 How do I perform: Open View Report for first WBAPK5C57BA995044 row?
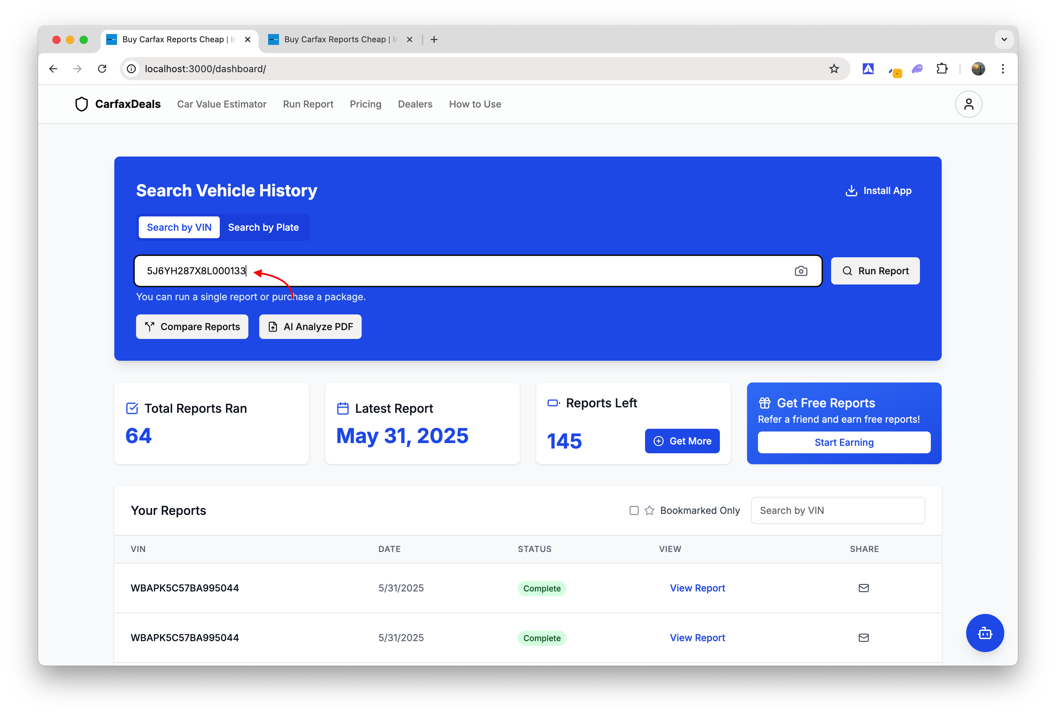click(697, 588)
